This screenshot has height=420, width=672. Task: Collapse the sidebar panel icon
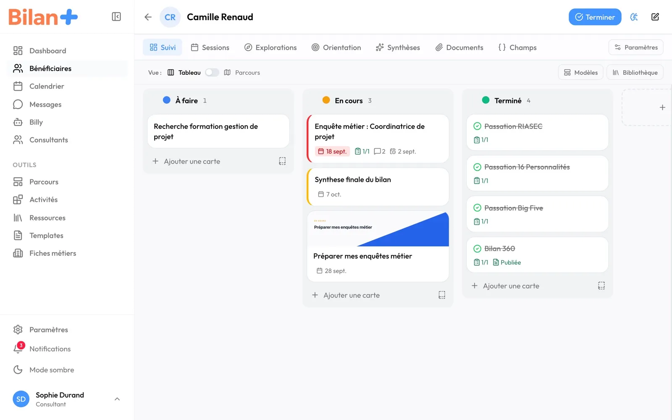click(116, 17)
